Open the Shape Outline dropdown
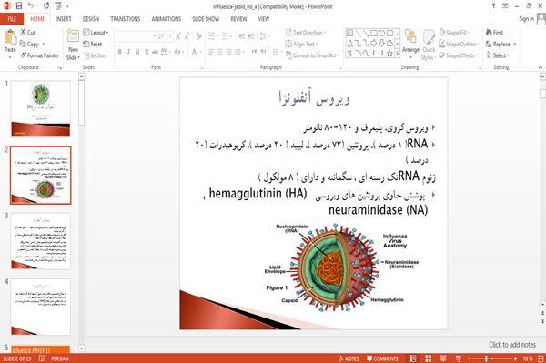The height and width of the screenshot is (363, 546). point(460,45)
